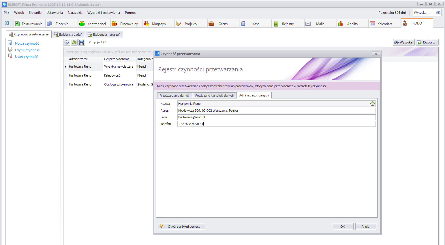
Task: Open the Wydruki i zestawienia menu
Action: [x=104, y=13]
